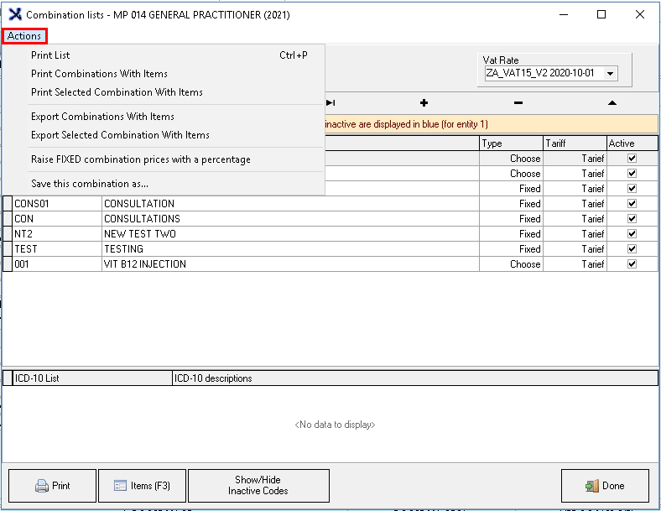Click the last-record navigator arrow icon
Screen dimensions: 661x511
(x=330, y=102)
